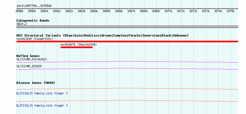Click the RefSeq Genes track title
The width and height of the screenshot is (246, 114).
(x=28, y=56)
